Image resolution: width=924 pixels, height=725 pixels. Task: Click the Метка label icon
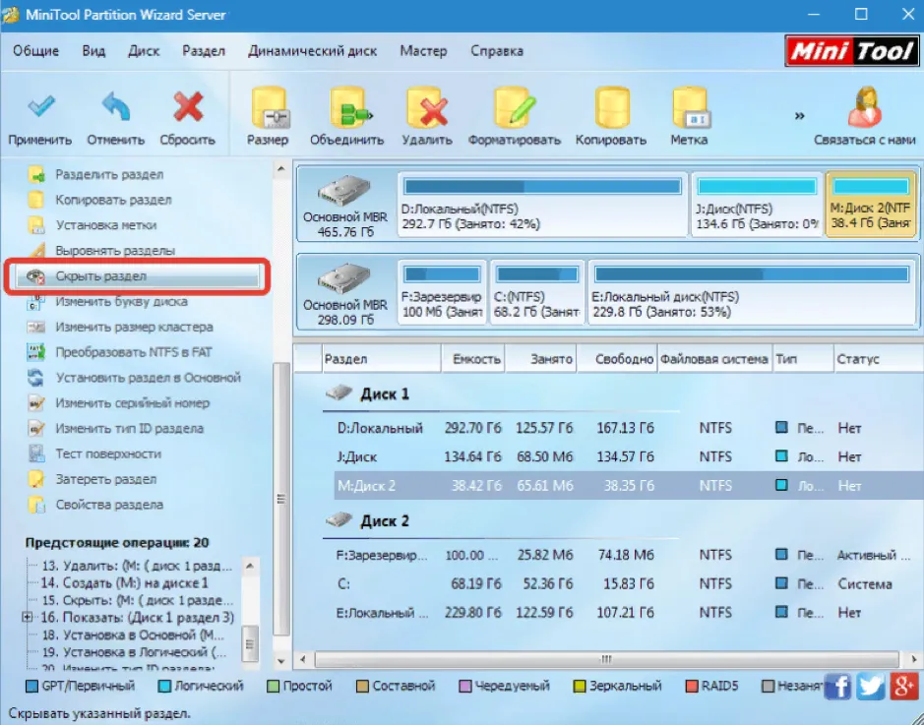(690, 108)
